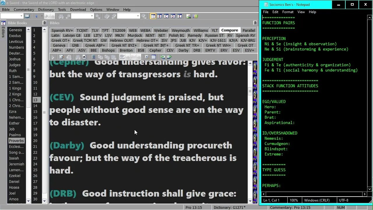Open the Window menu
This screenshot has height=210, width=373.
[x=113, y=10]
